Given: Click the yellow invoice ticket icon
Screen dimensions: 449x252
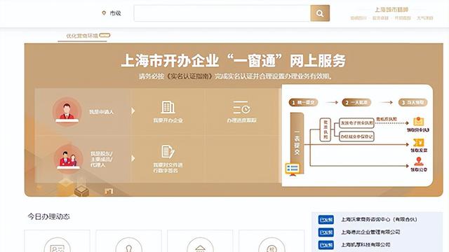Looking at the screenshot, I should pyautogui.click(x=419, y=142).
